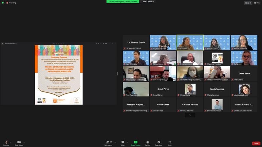The height and width of the screenshot is (147, 262).
Task: Select Fran Reynoso's video tile
Action: tap(136, 89)
